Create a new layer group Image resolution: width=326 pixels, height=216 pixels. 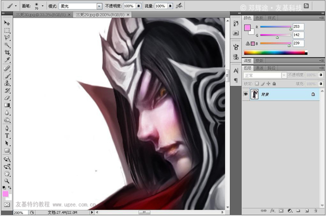(298, 210)
